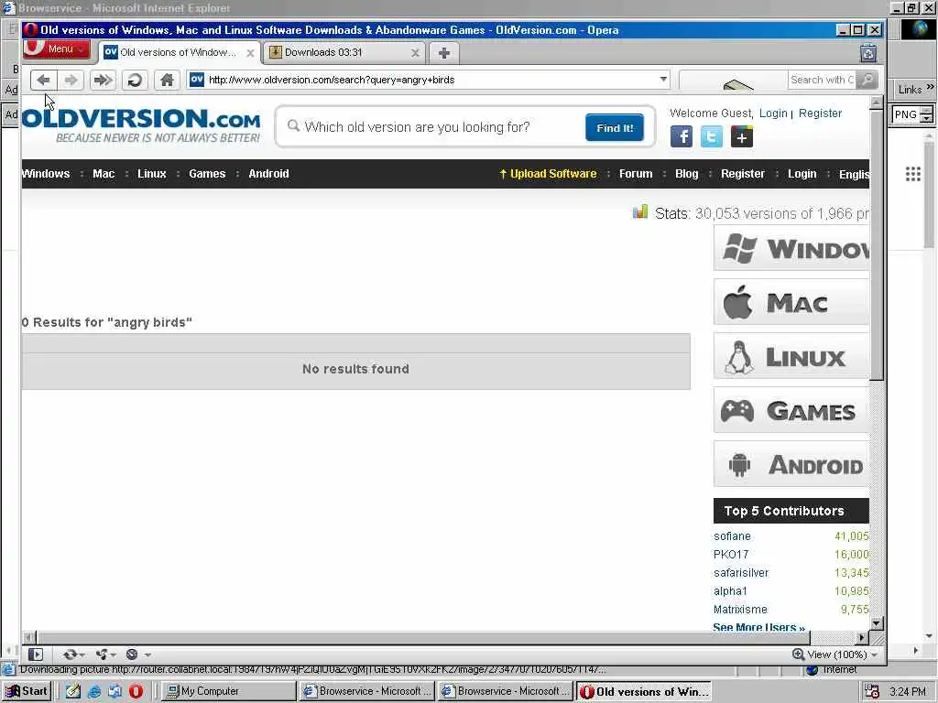Open the Facebook icon
Image resolution: width=938 pixels, height=703 pixels.
(682, 137)
